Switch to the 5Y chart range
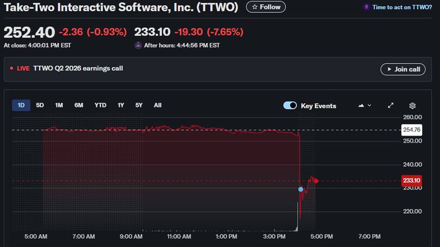The height and width of the screenshot is (247, 440). (139, 105)
